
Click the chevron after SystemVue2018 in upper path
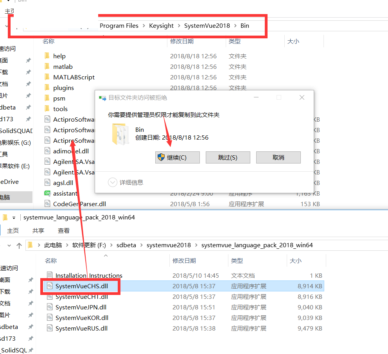tap(235, 26)
